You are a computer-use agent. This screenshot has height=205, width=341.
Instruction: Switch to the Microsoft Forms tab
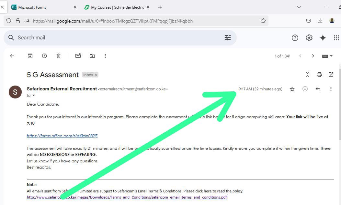coord(41,7)
